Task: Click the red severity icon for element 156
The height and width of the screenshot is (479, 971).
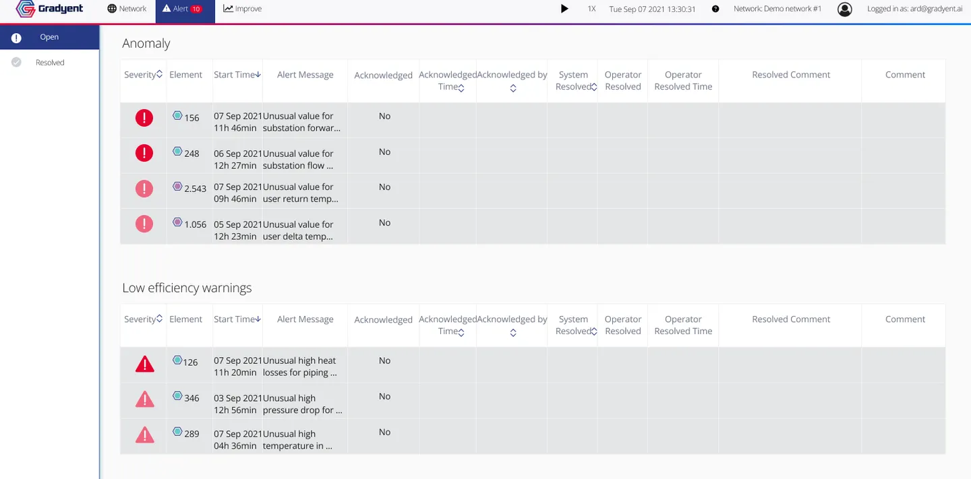Action: [144, 117]
